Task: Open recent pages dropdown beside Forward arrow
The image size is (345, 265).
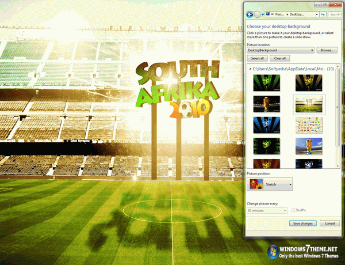Action: 263,15
